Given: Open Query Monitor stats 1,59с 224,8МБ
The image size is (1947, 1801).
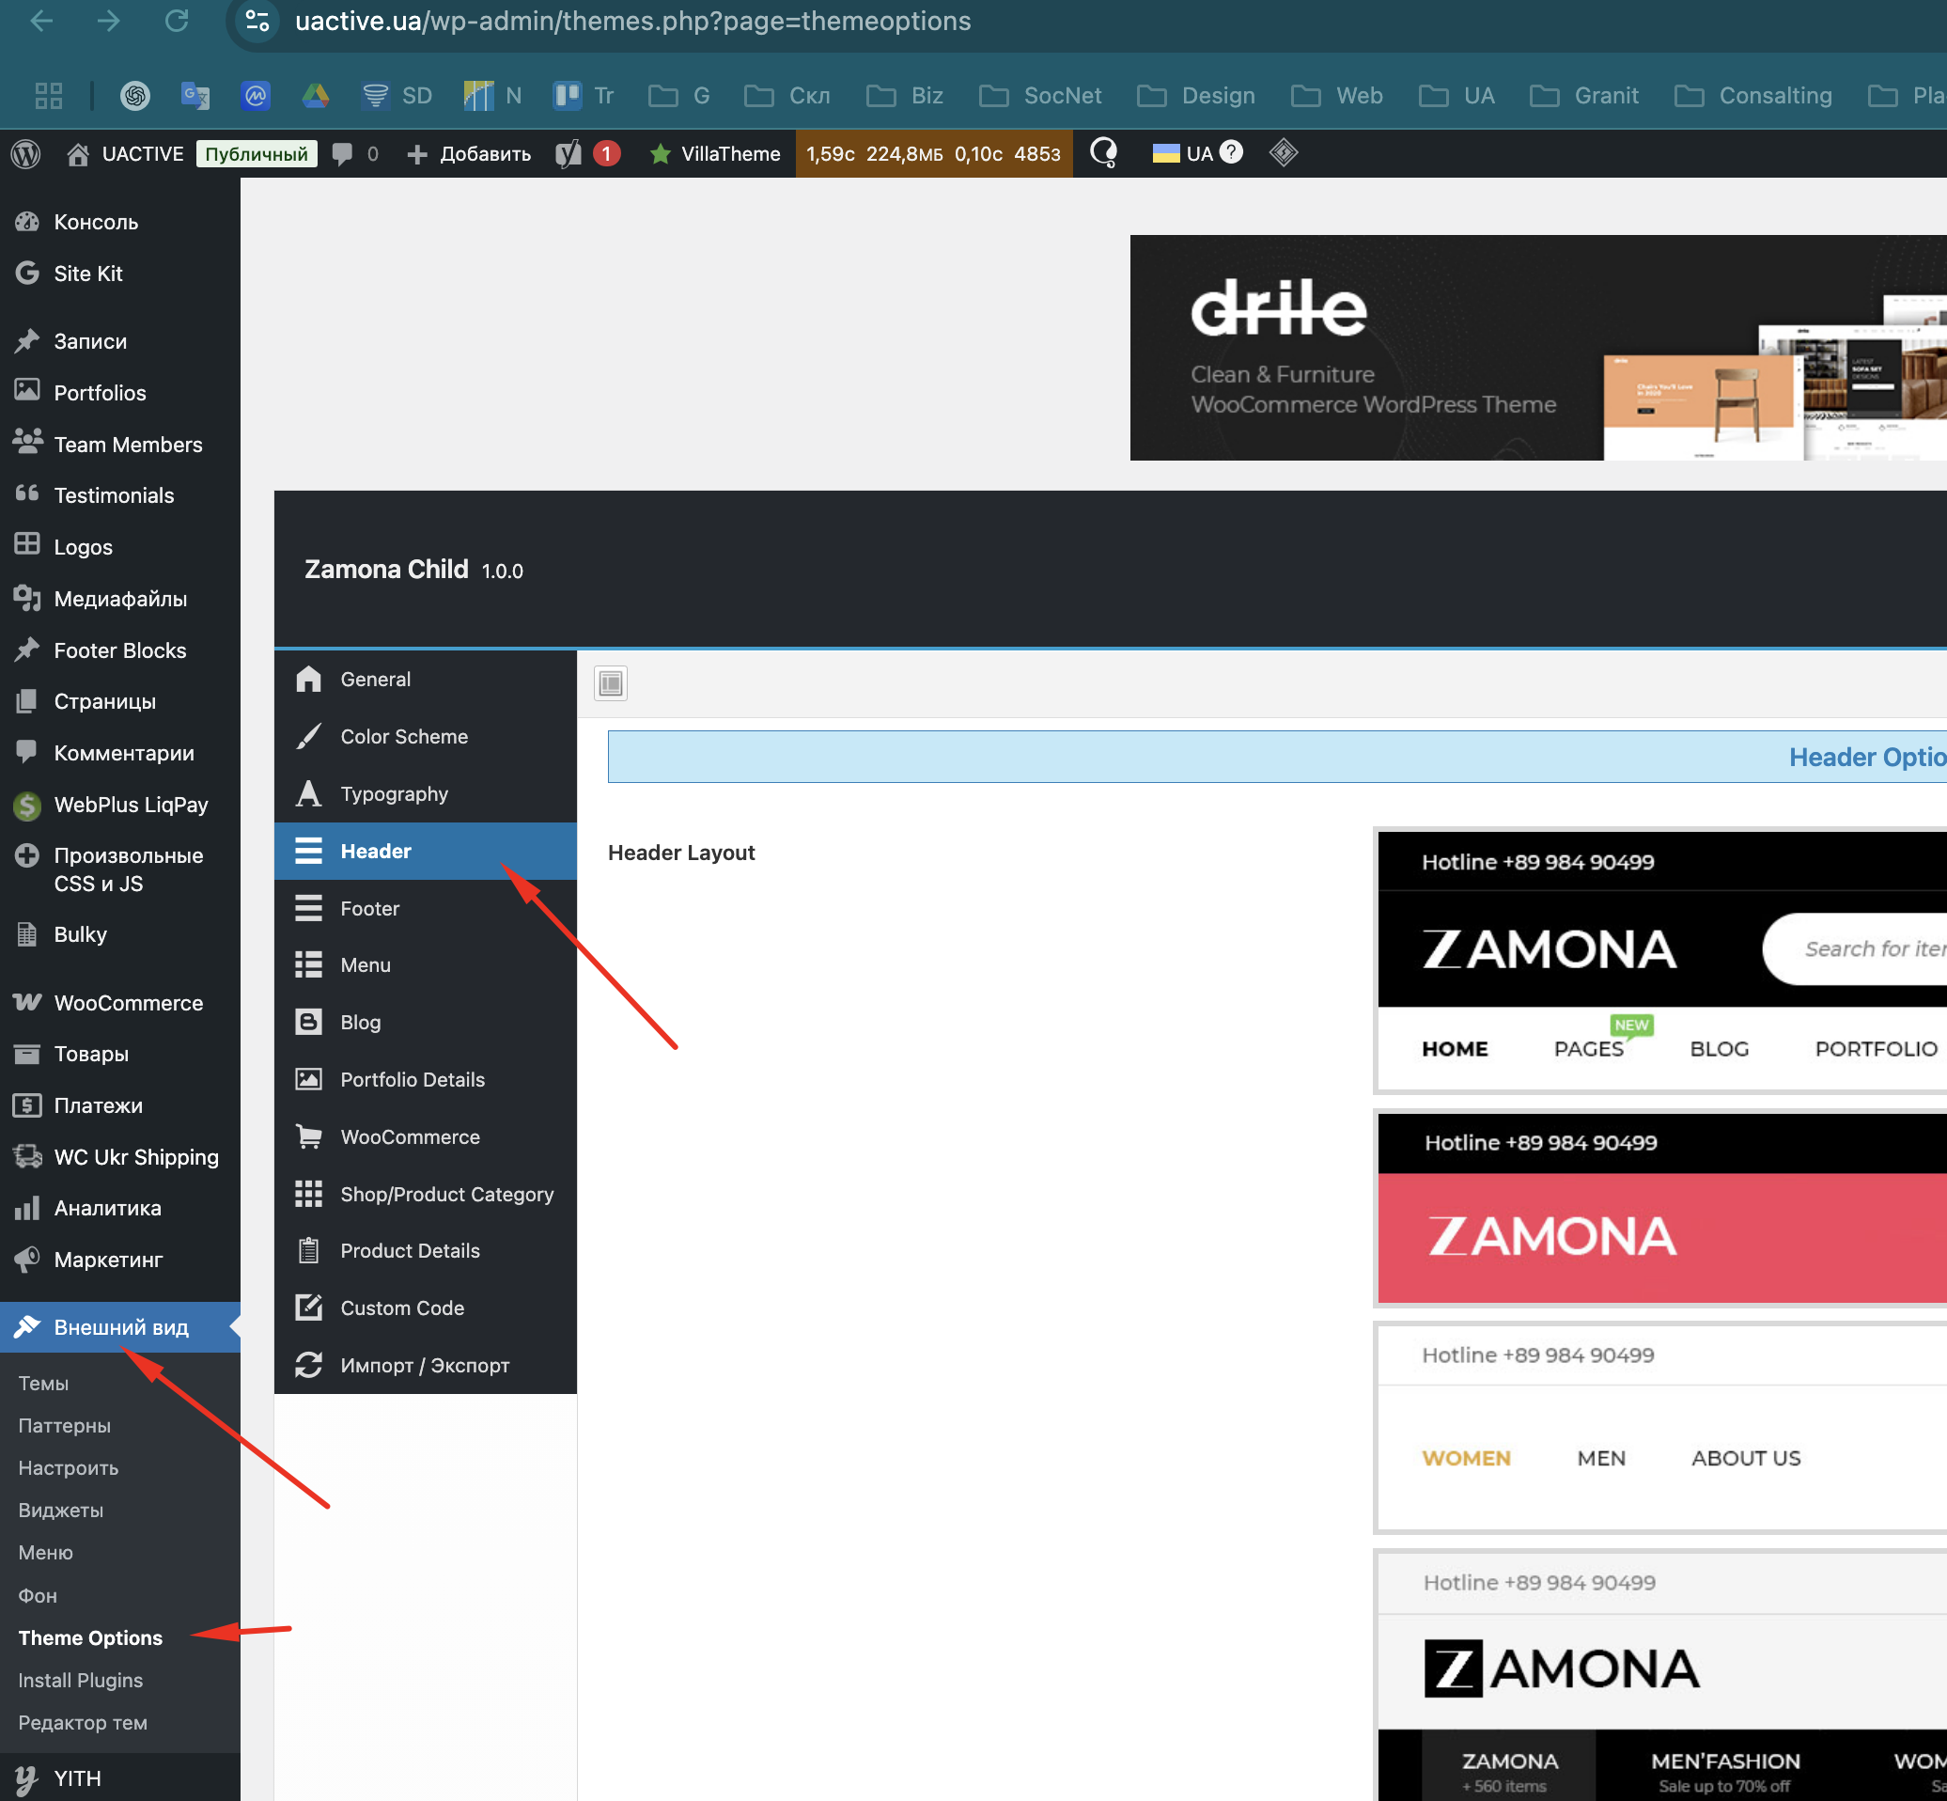Looking at the screenshot, I should (x=933, y=153).
